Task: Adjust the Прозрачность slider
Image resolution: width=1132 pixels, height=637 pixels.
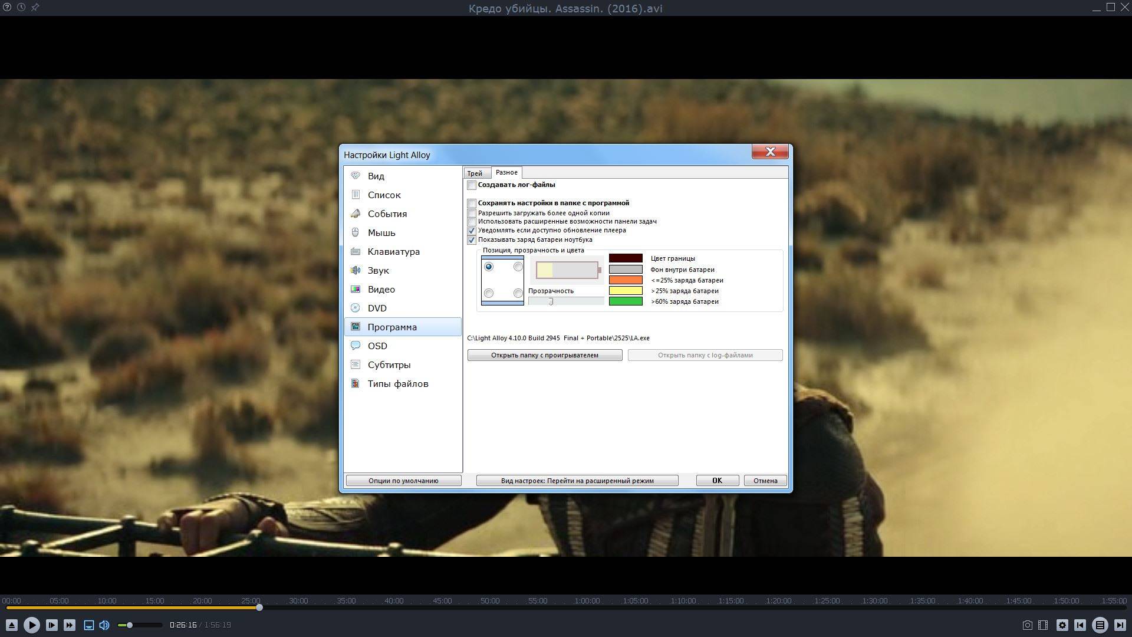Action: tap(566, 301)
